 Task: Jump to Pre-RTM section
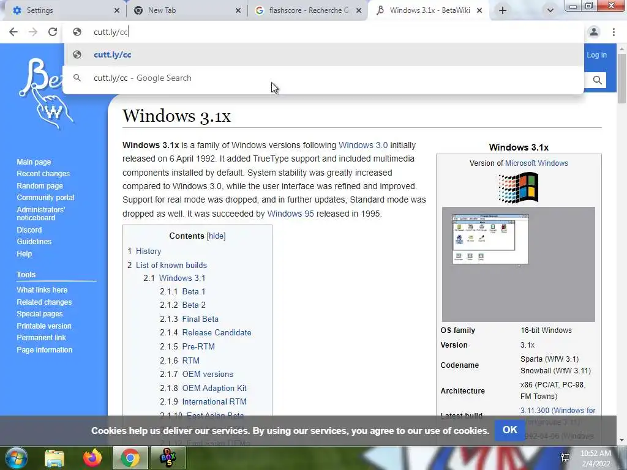click(x=198, y=346)
